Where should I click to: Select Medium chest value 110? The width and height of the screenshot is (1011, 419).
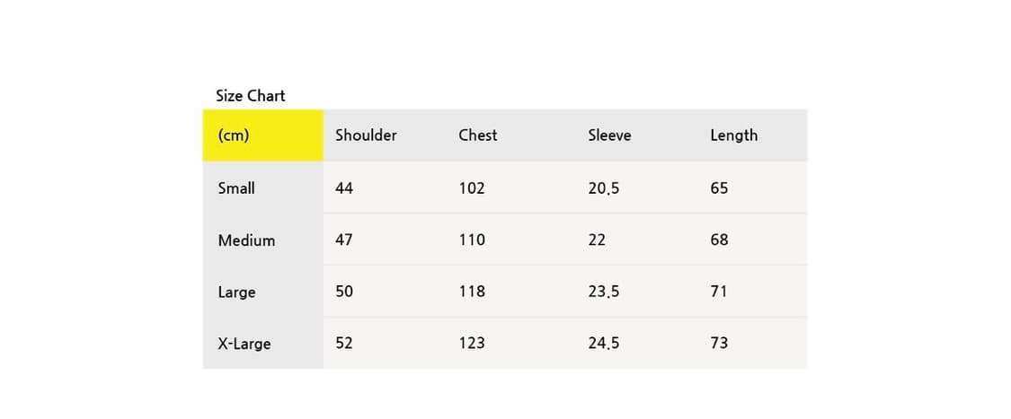[x=471, y=240]
